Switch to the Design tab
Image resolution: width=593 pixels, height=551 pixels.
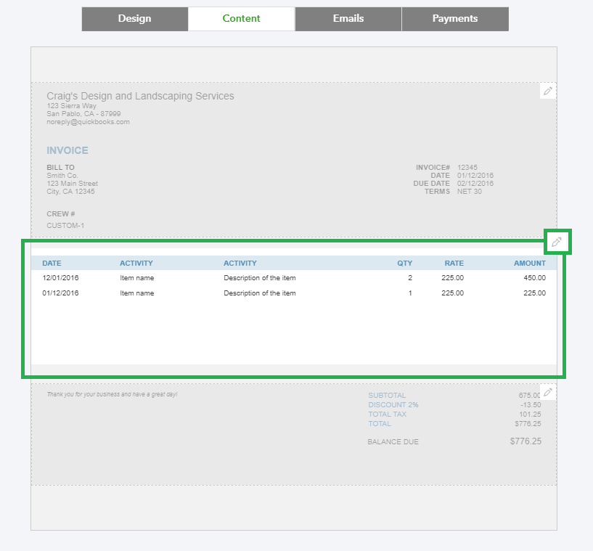click(x=134, y=18)
